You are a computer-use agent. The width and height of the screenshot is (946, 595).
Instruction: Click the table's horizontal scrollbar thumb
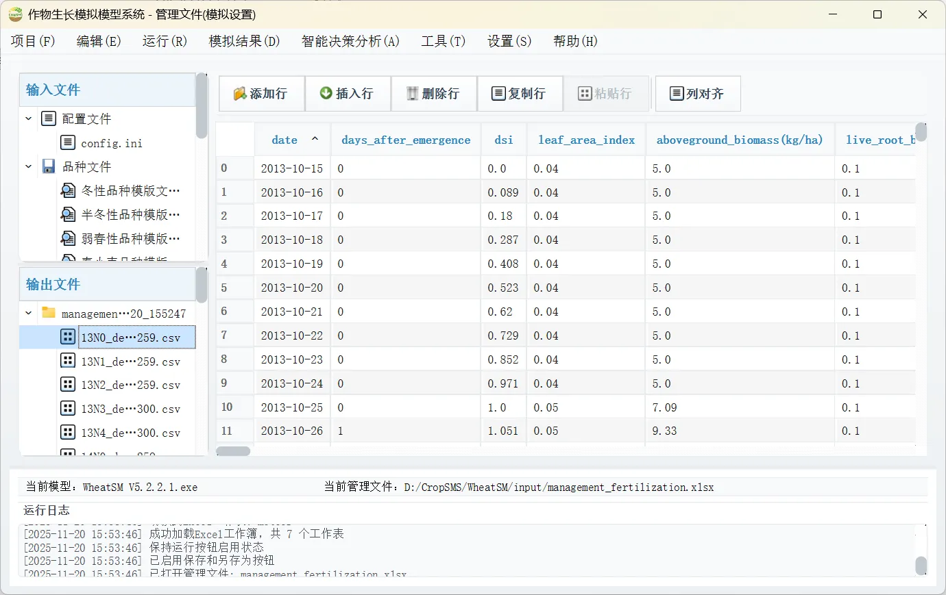coord(233,451)
